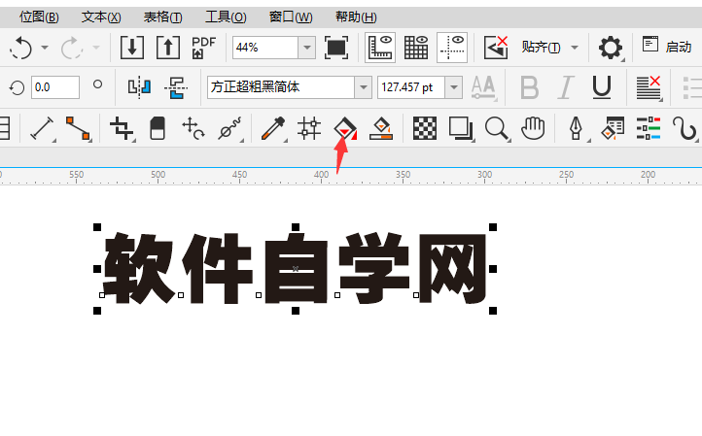Screen dimensions: 702x436
Task: Click the text alignment icon
Action: pos(649,88)
